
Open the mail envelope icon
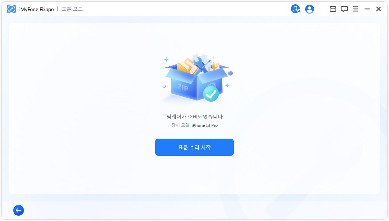(333, 9)
